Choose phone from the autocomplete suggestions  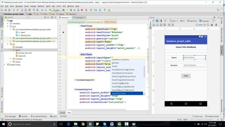(x=115, y=63)
